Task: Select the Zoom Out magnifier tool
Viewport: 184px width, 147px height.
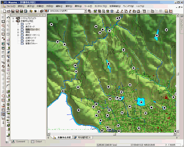Action: click(x=3, y=30)
